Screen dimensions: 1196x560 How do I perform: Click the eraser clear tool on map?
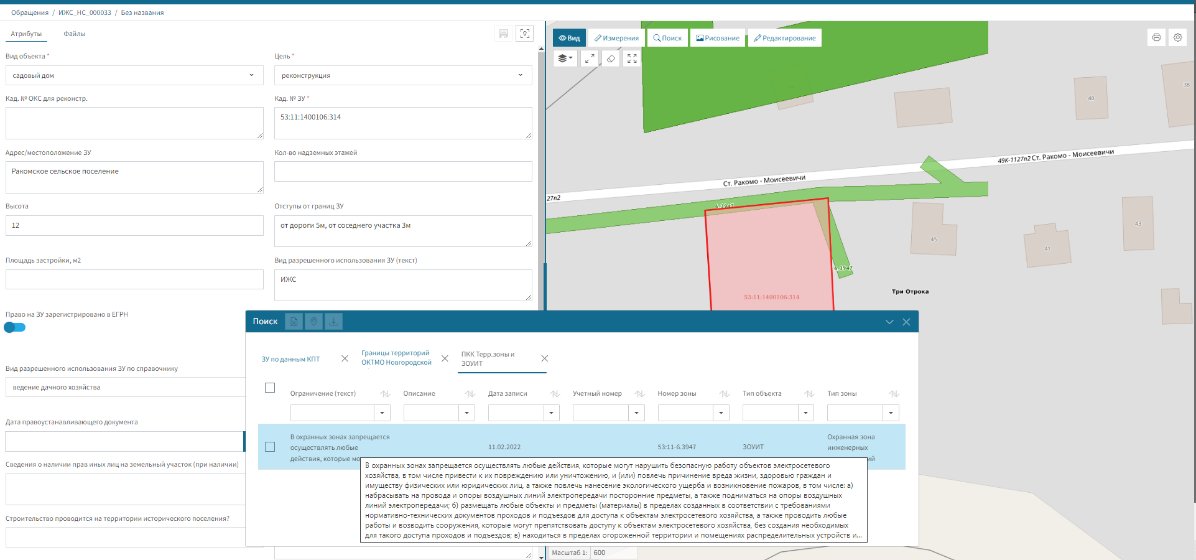611,58
